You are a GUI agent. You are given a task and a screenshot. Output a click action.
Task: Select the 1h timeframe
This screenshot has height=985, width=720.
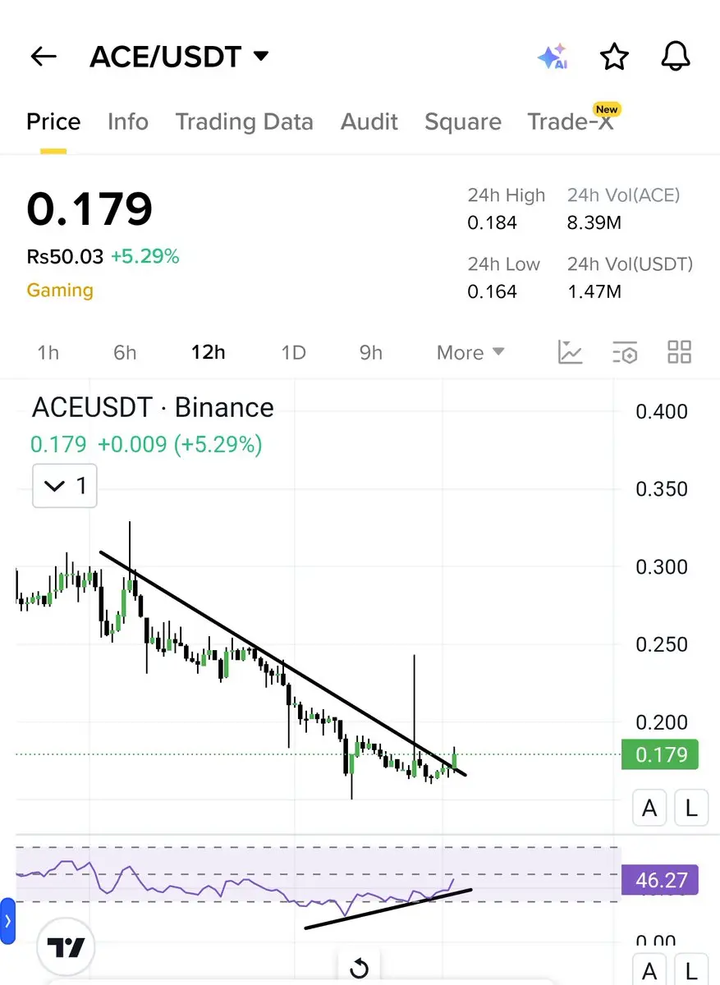48,353
